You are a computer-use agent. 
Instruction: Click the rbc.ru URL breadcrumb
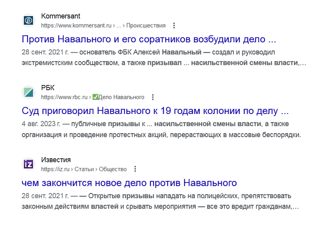point(65,97)
